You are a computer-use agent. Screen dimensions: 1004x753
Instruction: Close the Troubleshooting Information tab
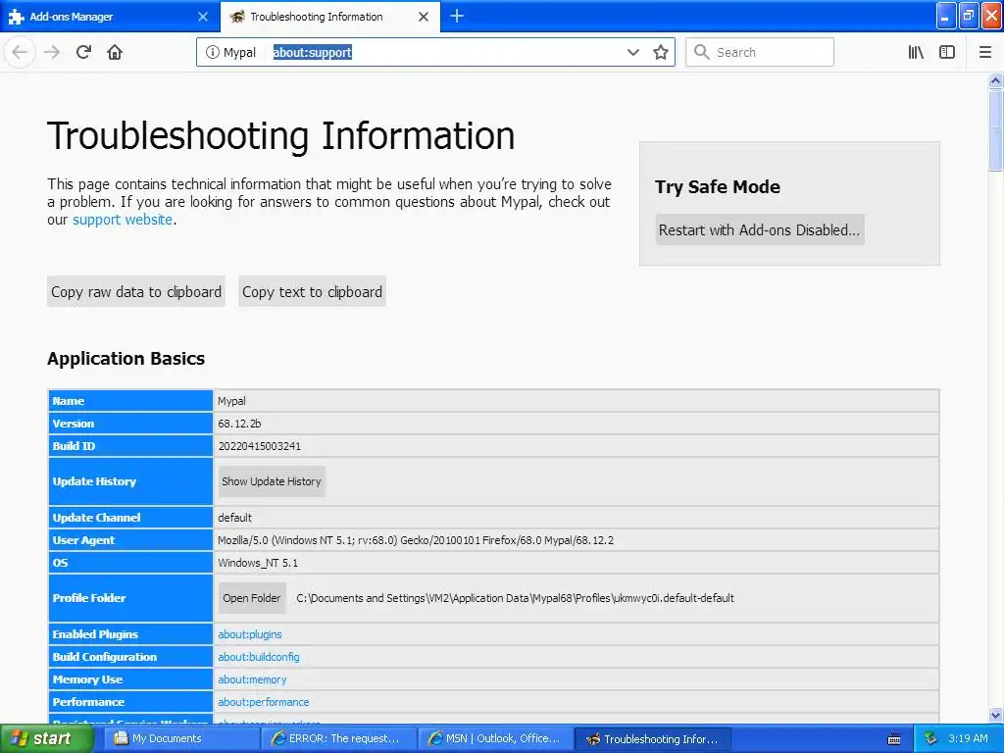coord(424,17)
